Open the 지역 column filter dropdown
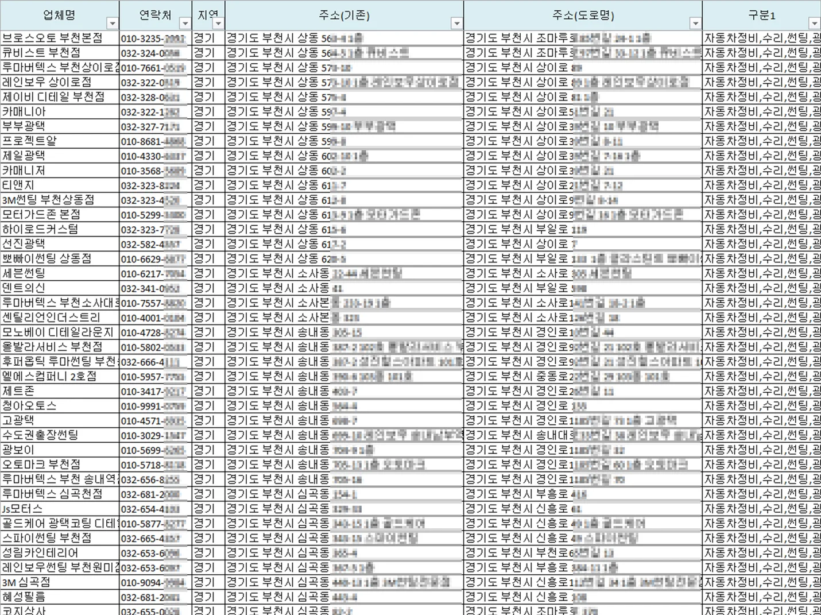This screenshot has width=821, height=615. pos(218,24)
